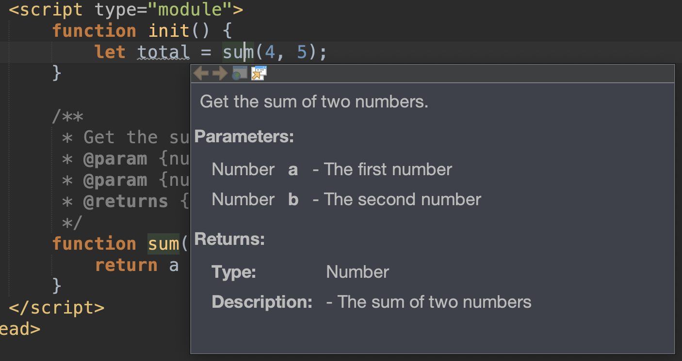Open external documentation browser icon
Image resolution: width=682 pixels, height=361 pixels.
(240, 74)
